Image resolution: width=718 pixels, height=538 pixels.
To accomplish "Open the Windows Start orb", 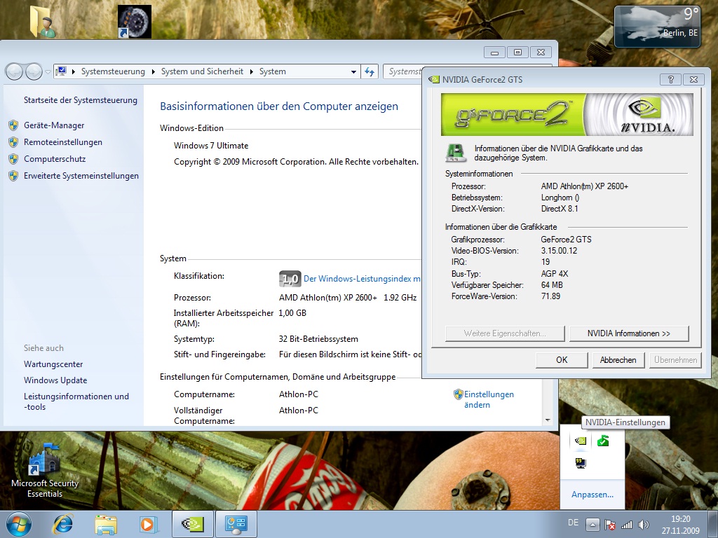I will coord(19,524).
